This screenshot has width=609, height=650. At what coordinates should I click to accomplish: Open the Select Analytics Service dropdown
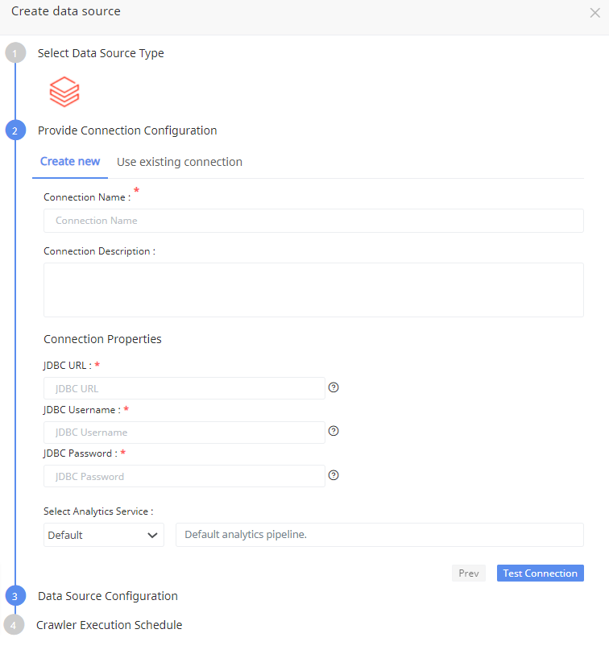coord(103,534)
